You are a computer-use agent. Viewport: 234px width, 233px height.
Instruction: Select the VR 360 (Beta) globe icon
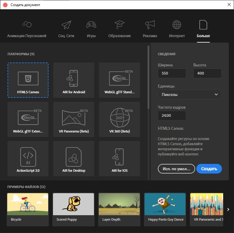[x=121, y=117]
